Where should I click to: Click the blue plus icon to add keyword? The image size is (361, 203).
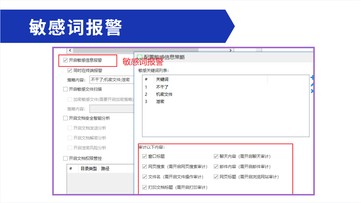312,78
